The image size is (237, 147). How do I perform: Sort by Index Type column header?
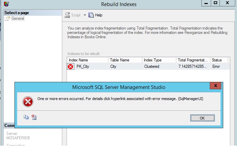[x=159, y=60]
